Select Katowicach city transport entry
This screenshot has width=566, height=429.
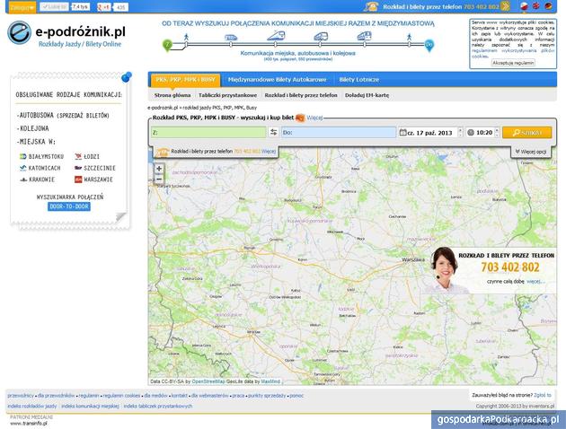pyautogui.click(x=40, y=168)
